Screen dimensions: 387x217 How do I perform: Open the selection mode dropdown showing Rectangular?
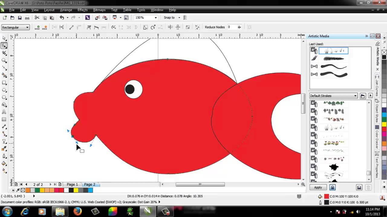[15, 27]
